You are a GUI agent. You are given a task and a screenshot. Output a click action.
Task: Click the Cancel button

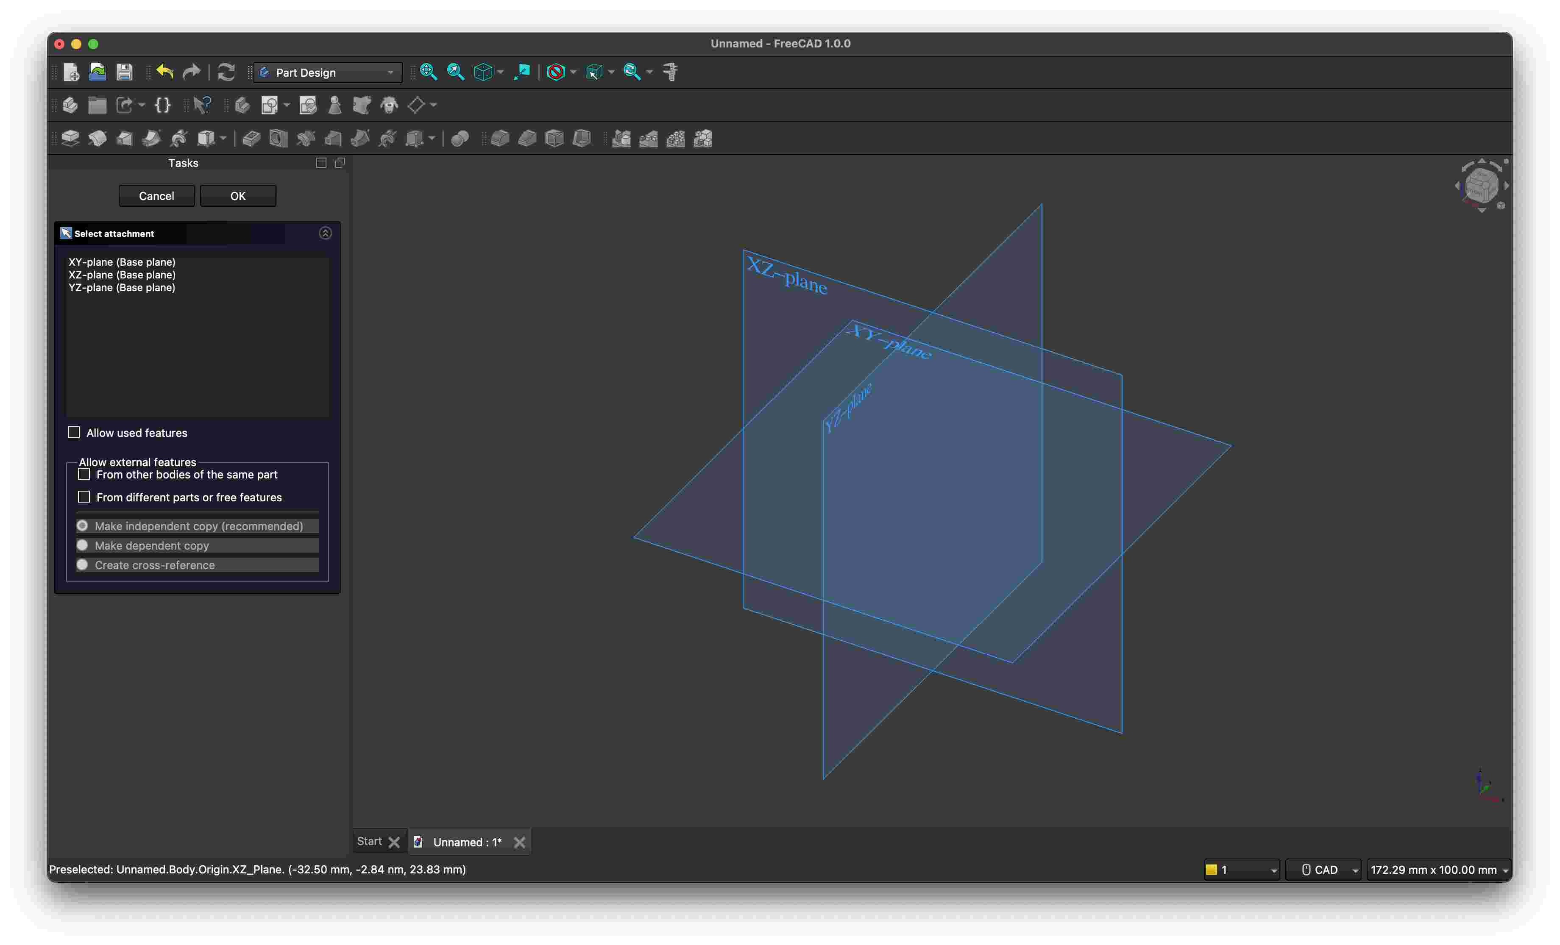156,196
